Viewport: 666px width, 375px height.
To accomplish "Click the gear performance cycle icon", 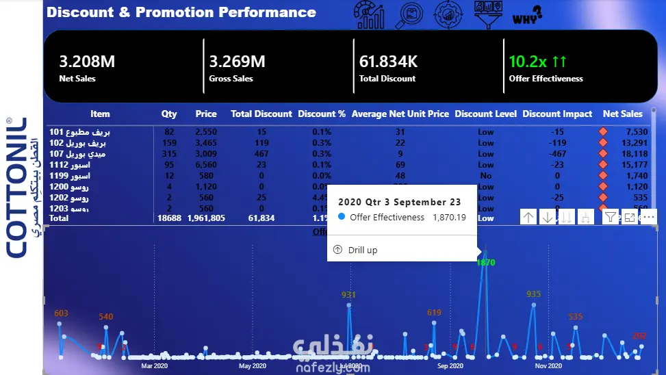I will pyautogui.click(x=448, y=15).
